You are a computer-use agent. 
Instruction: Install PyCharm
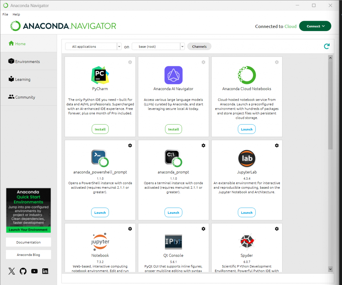tap(100, 129)
